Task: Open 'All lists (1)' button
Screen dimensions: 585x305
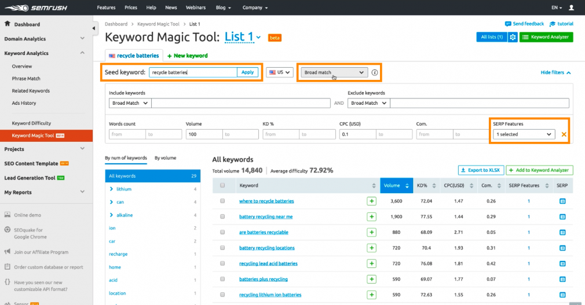Action: [492, 37]
